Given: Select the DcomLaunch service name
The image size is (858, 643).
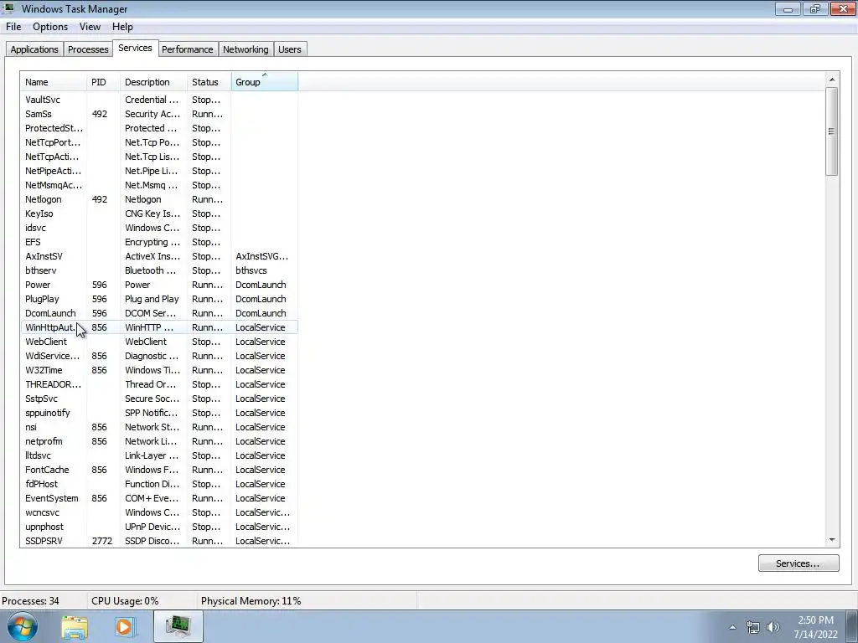Looking at the screenshot, I should coord(50,313).
